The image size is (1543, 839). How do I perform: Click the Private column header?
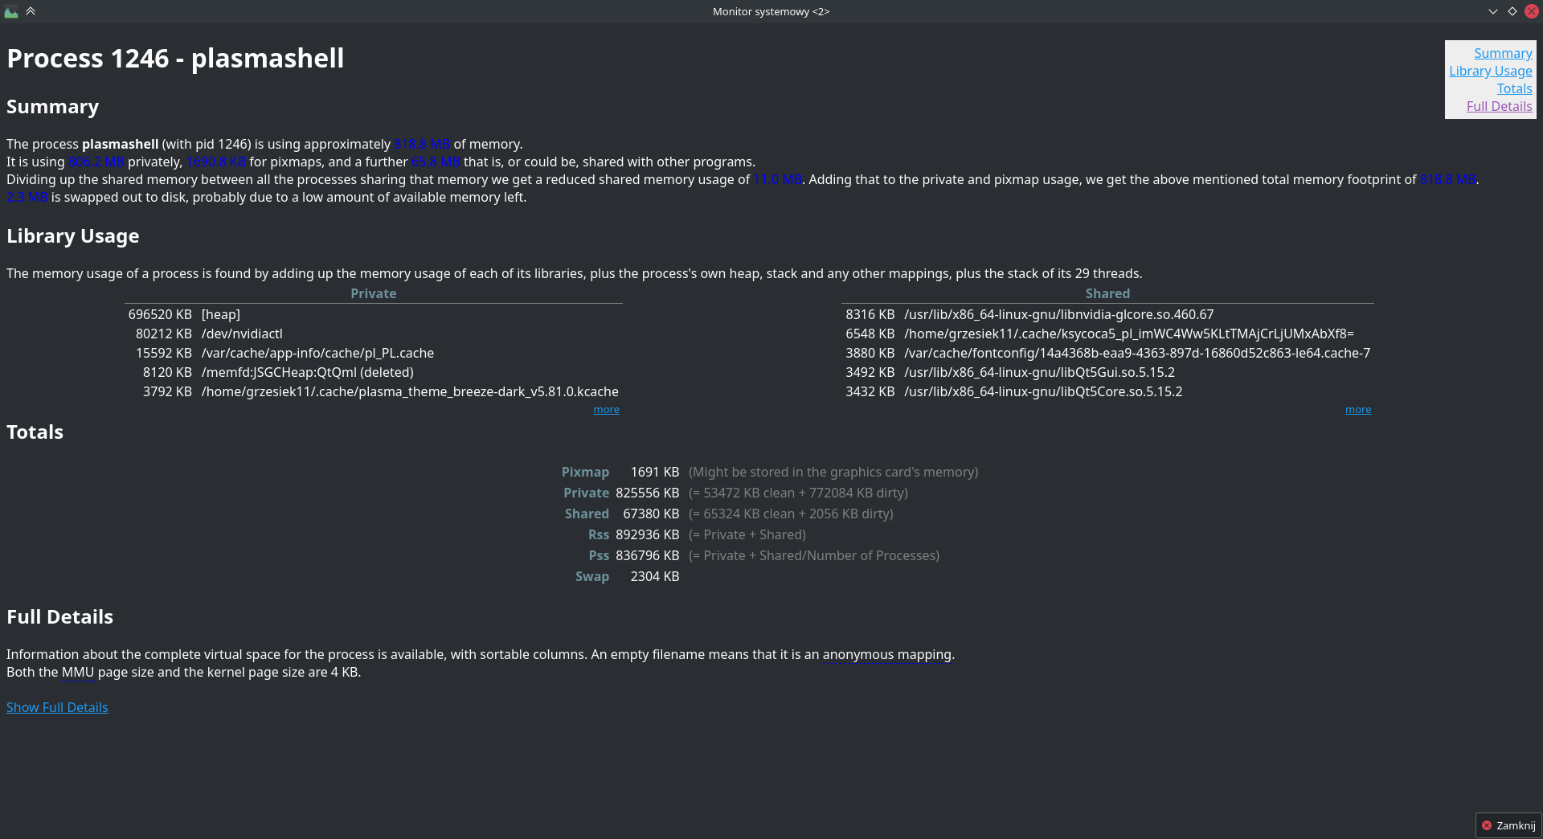[x=373, y=294]
